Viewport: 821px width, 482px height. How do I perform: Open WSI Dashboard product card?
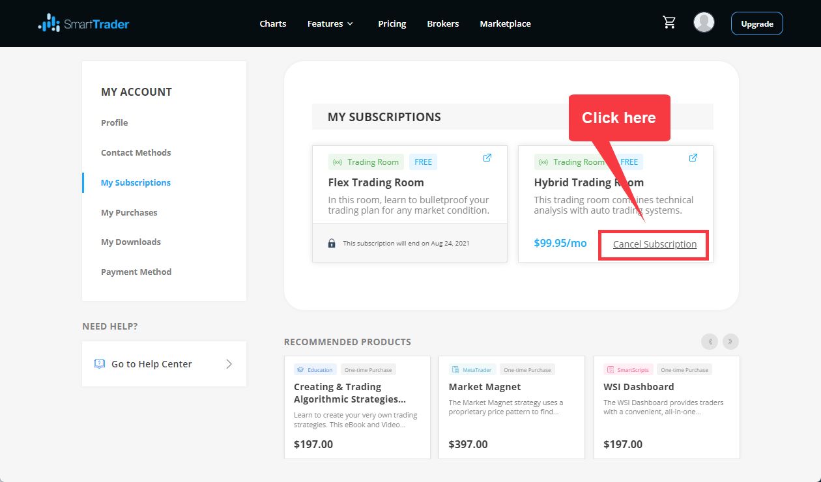(x=667, y=407)
